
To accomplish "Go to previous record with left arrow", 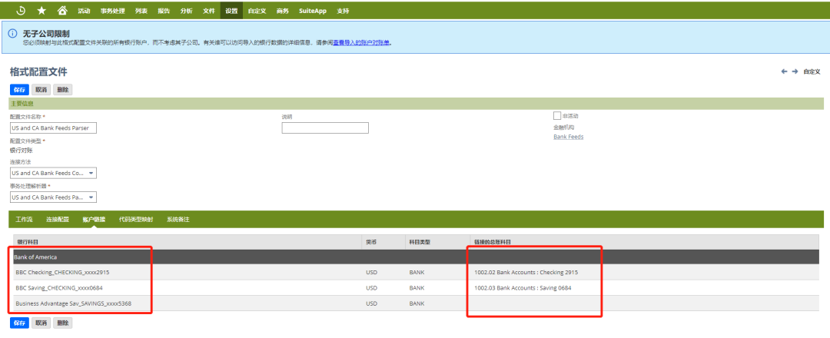I will pos(784,71).
